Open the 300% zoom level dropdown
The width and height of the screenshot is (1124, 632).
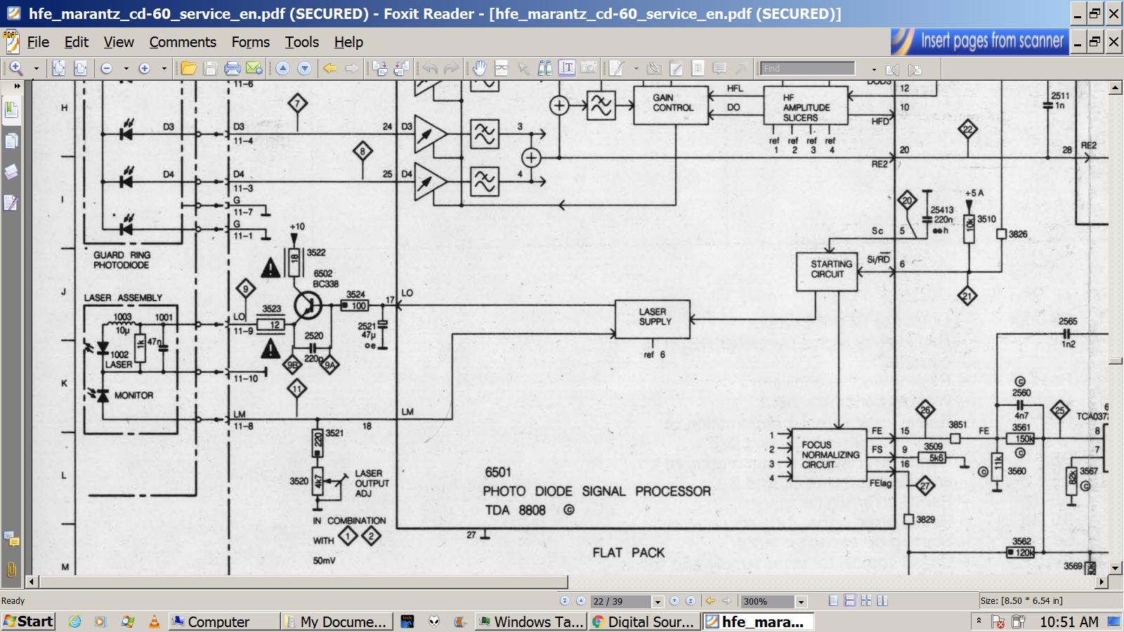800,602
